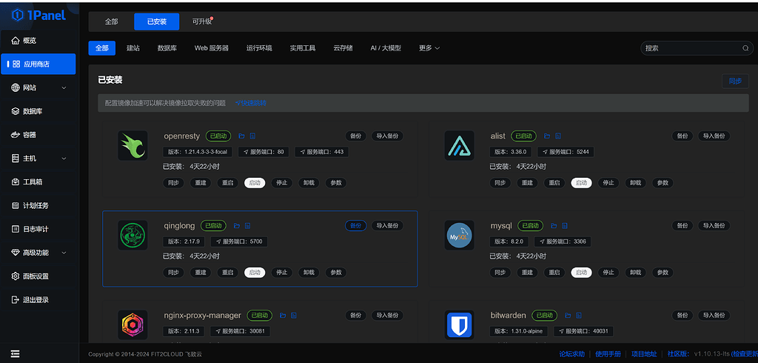Click the 1Panel logo
The width and height of the screenshot is (758, 363).
point(38,15)
